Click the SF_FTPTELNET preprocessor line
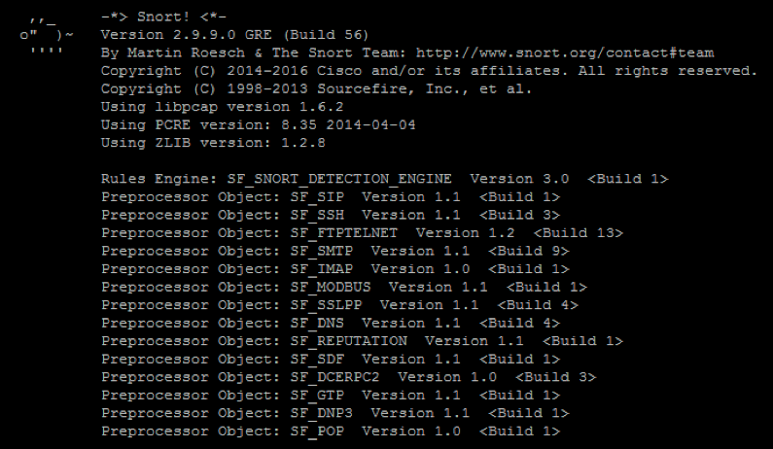 (x=362, y=233)
